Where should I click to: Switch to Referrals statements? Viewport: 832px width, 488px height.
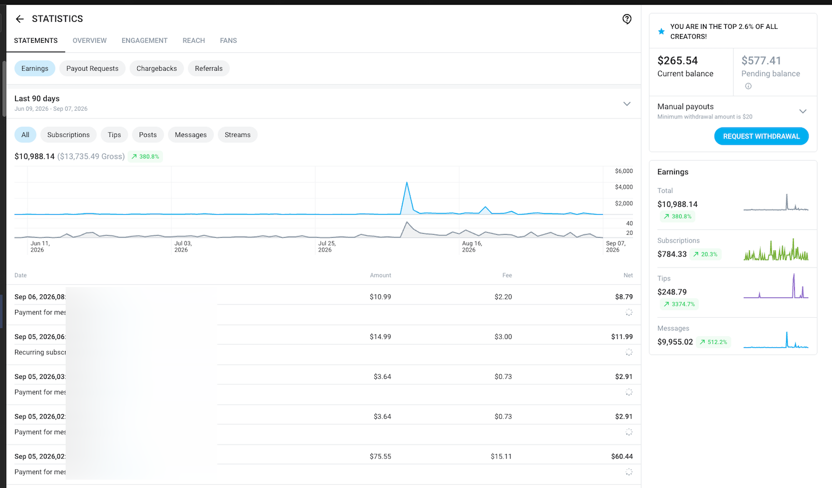pyautogui.click(x=209, y=68)
